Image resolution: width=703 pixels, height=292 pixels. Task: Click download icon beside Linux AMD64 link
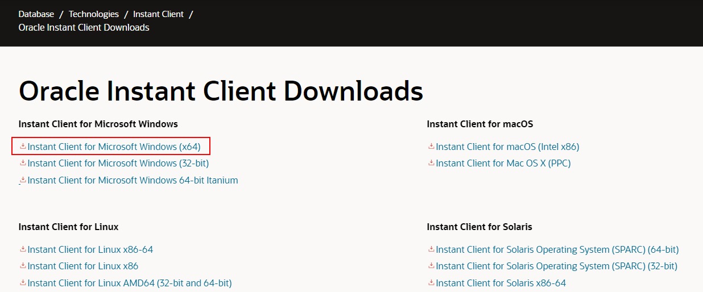(x=23, y=283)
